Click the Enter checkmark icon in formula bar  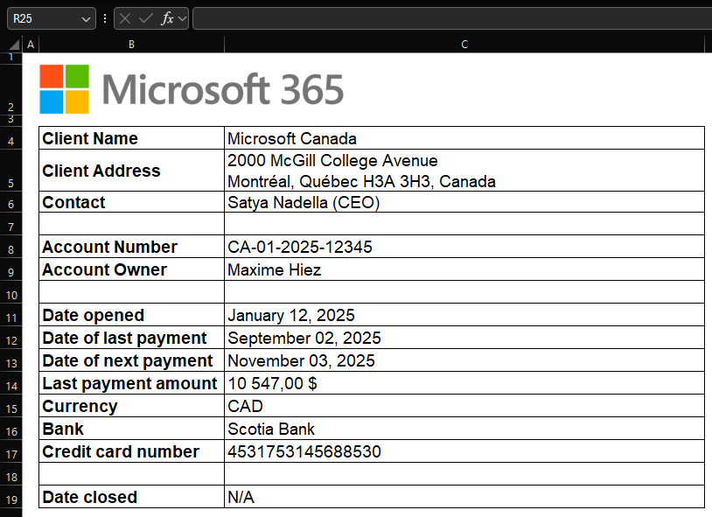click(146, 18)
